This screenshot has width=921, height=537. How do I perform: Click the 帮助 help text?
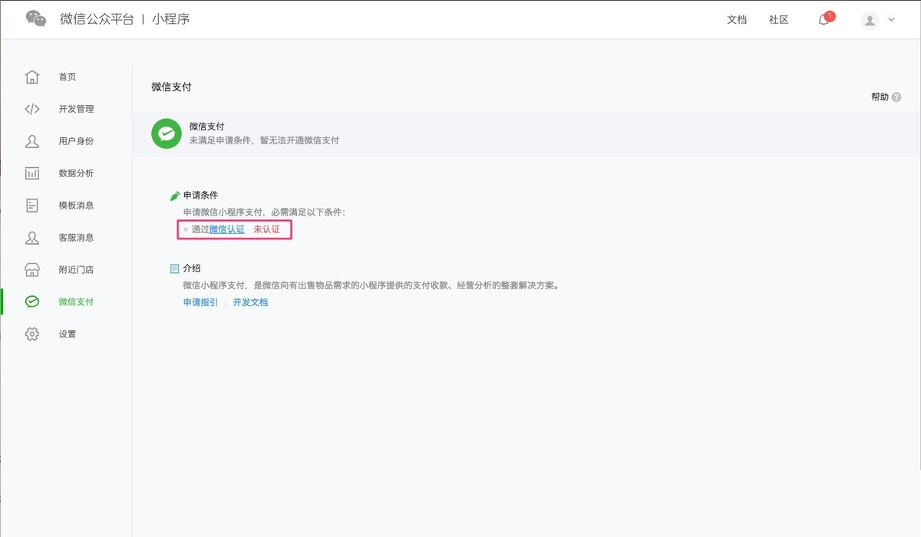(x=880, y=97)
